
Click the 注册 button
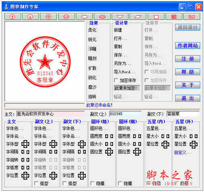187,59
